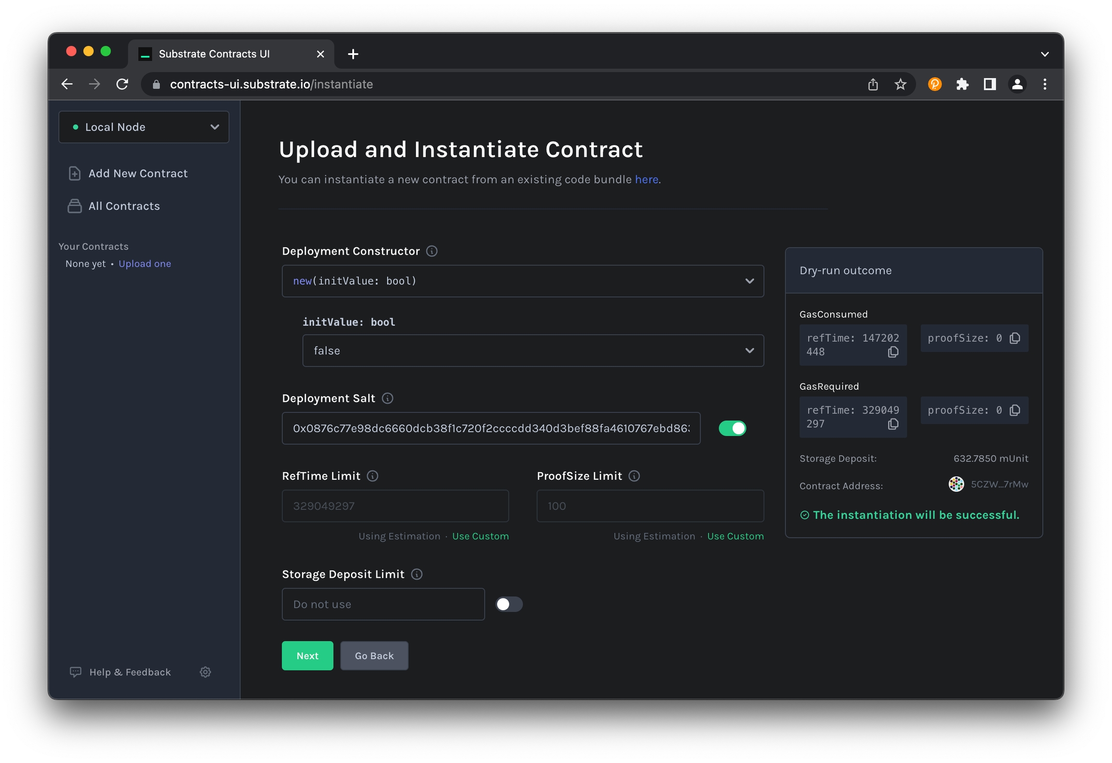Click info icon beside RefTime Limit
This screenshot has height=763, width=1112.
(x=373, y=476)
